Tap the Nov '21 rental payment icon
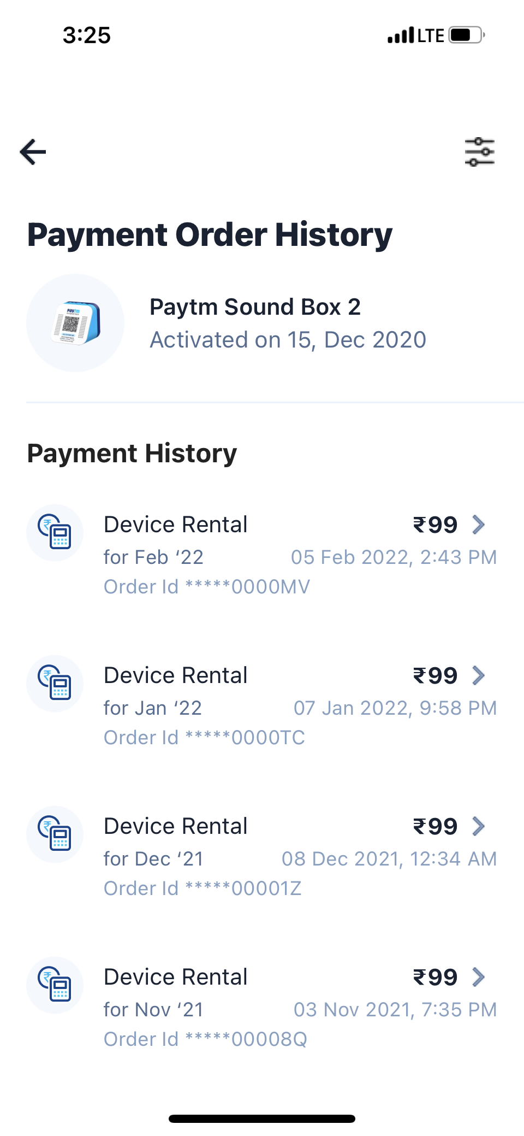 pyautogui.click(x=55, y=985)
